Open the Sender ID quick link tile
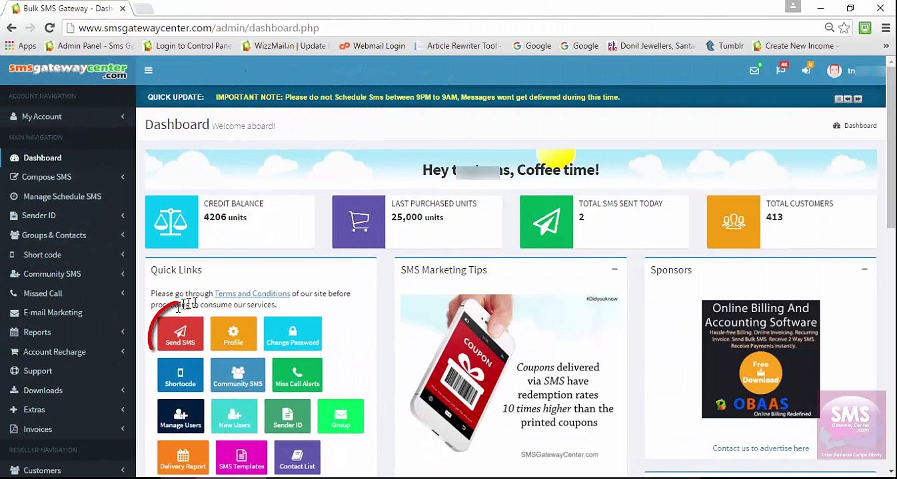The width and height of the screenshot is (897, 479). (x=288, y=416)
